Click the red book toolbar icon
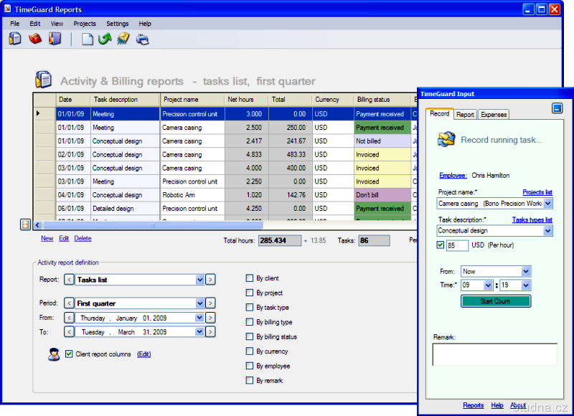Image resolution: width=574 pixels, height=416 pixels. click(x=34, y=39)
